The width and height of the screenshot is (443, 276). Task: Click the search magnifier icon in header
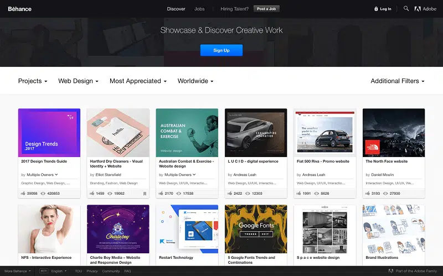(406, 9)
